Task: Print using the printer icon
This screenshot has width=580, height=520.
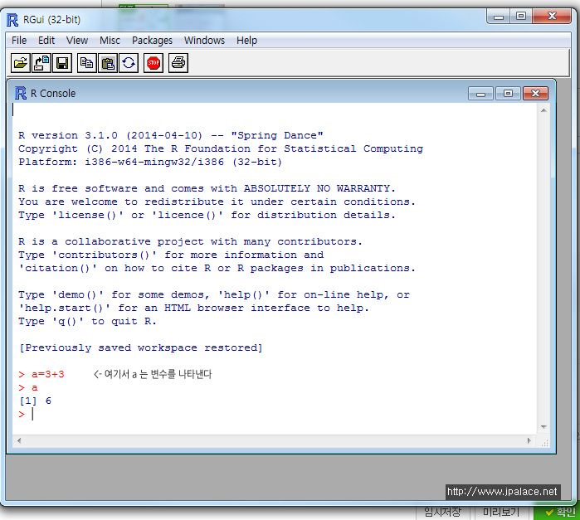Action: click(x=178, y=63)
